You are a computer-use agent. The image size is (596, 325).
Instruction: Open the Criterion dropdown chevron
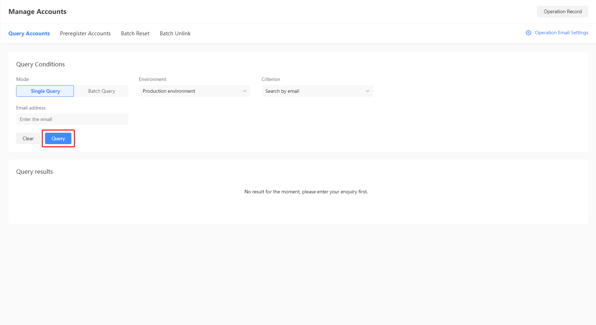click(368, 91)
